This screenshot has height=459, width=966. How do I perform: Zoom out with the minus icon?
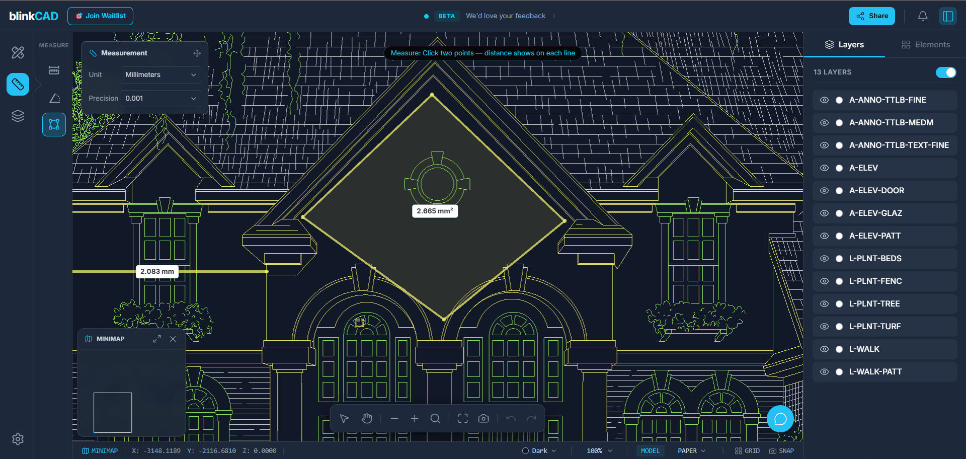click(394, 418)
